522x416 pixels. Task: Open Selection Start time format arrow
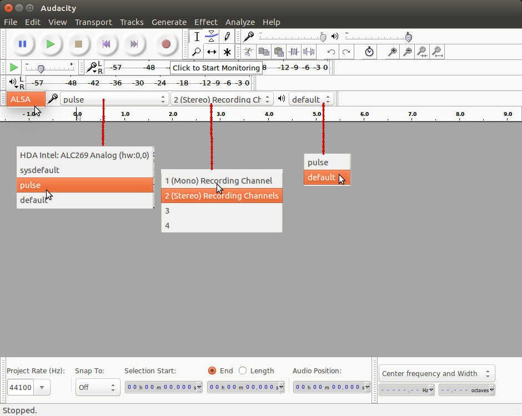(x=199, y=387)
